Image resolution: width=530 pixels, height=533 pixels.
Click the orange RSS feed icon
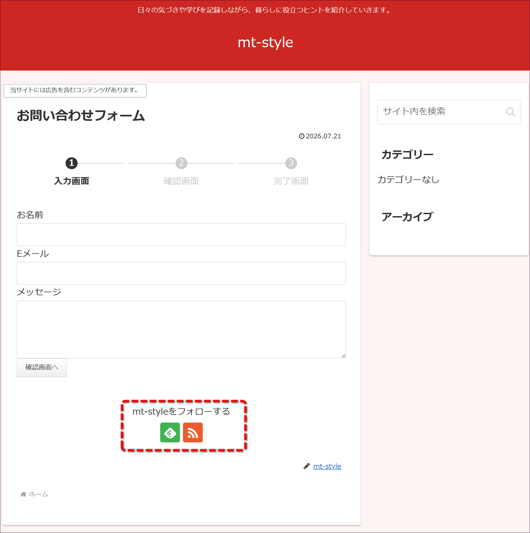point(193,432)
